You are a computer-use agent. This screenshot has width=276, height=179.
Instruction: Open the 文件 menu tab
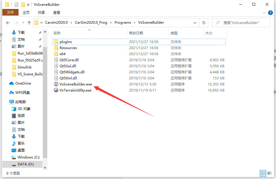click(10, 12)
